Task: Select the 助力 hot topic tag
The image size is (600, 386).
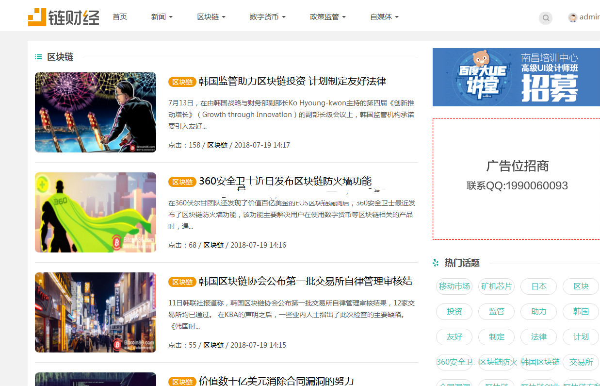Action: (539, 312)
